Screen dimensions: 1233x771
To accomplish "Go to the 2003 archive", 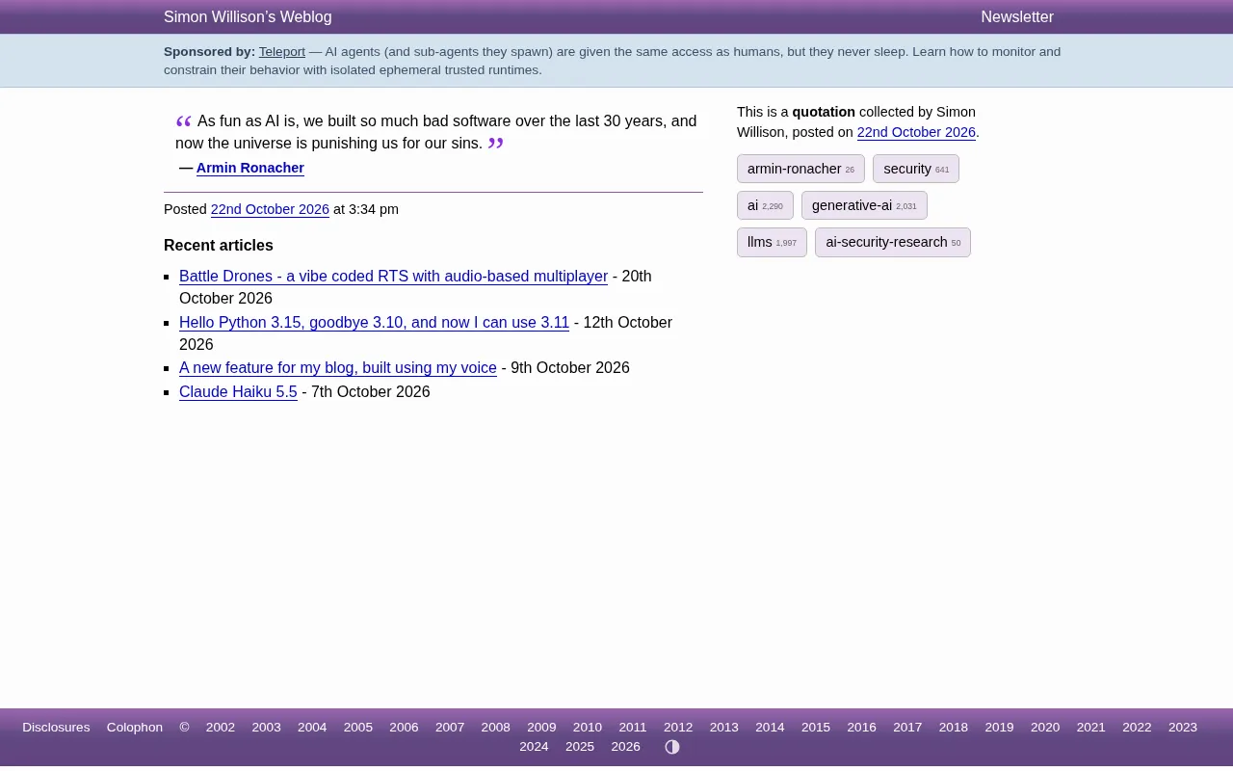I will point(267,728).
